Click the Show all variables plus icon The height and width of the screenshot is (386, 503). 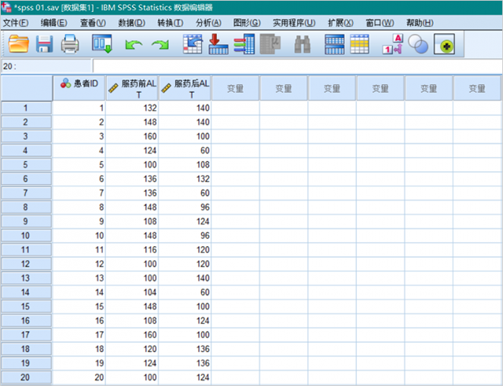444,44
